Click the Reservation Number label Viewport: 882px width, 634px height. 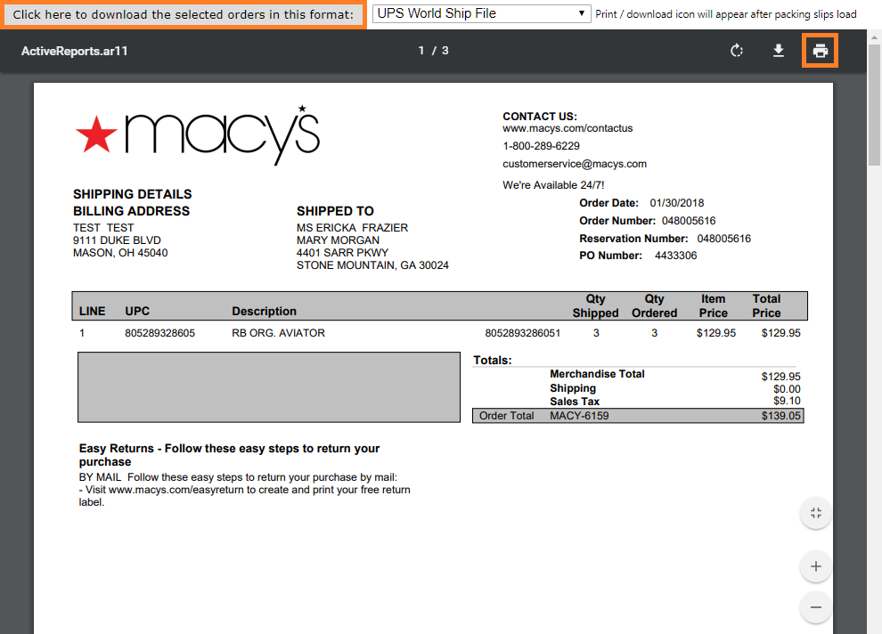coord(633,239)
